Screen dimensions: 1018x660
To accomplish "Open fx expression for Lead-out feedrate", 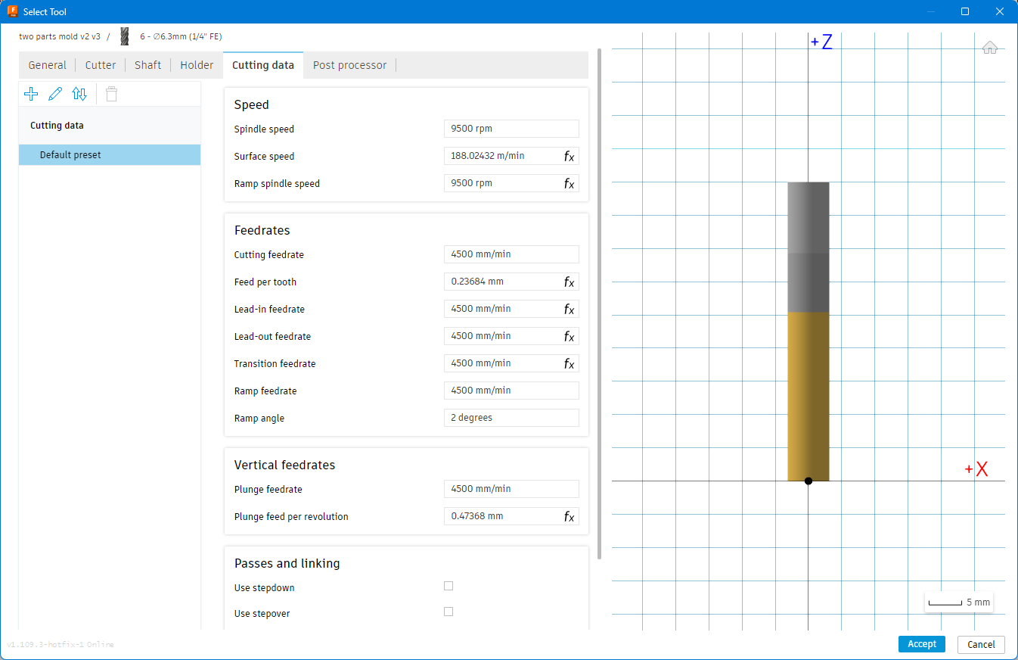I will [569, 337].
